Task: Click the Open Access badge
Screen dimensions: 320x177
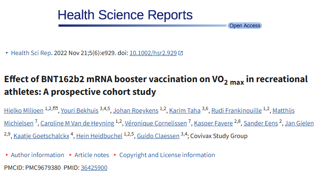Action: coord(245,26)
